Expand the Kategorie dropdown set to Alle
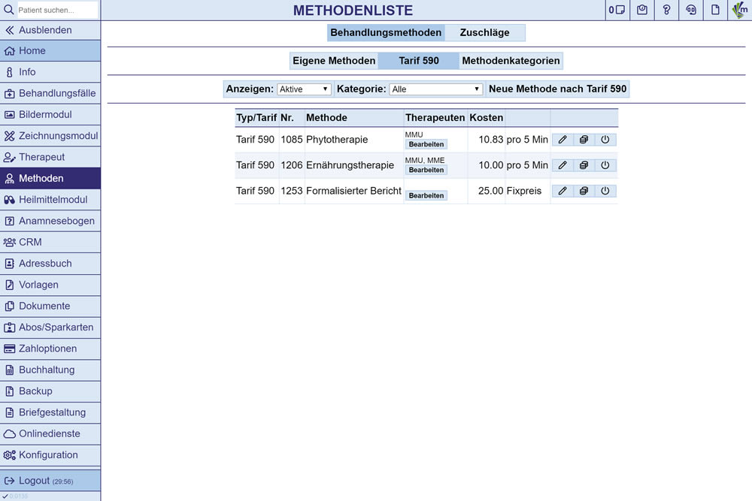This screenshot has height=501, width=752. click(435, 89)
